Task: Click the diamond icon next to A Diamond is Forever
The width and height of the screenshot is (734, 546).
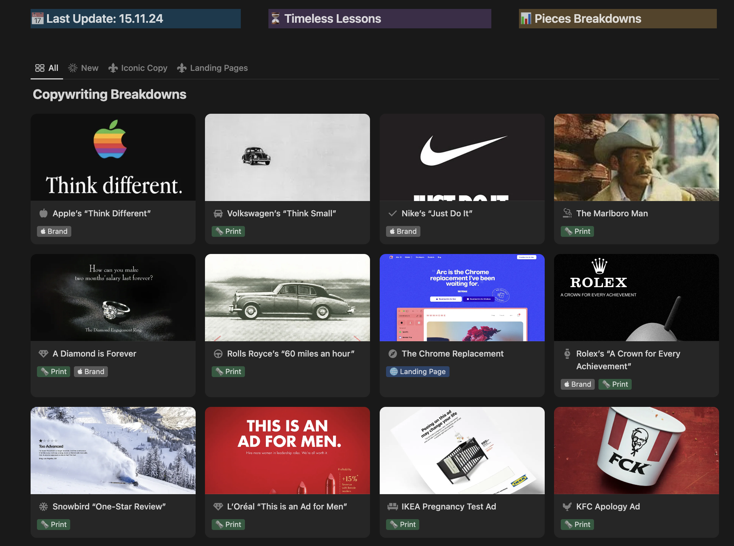Action: point(44,354)
